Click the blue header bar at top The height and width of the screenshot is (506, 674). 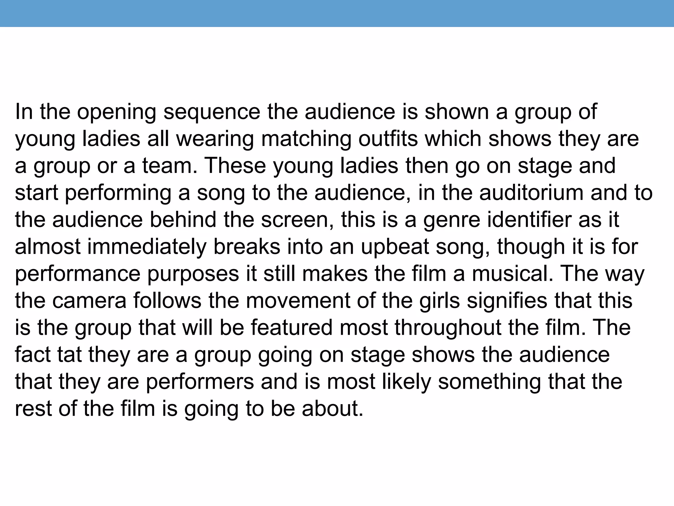tap(337, 14)
